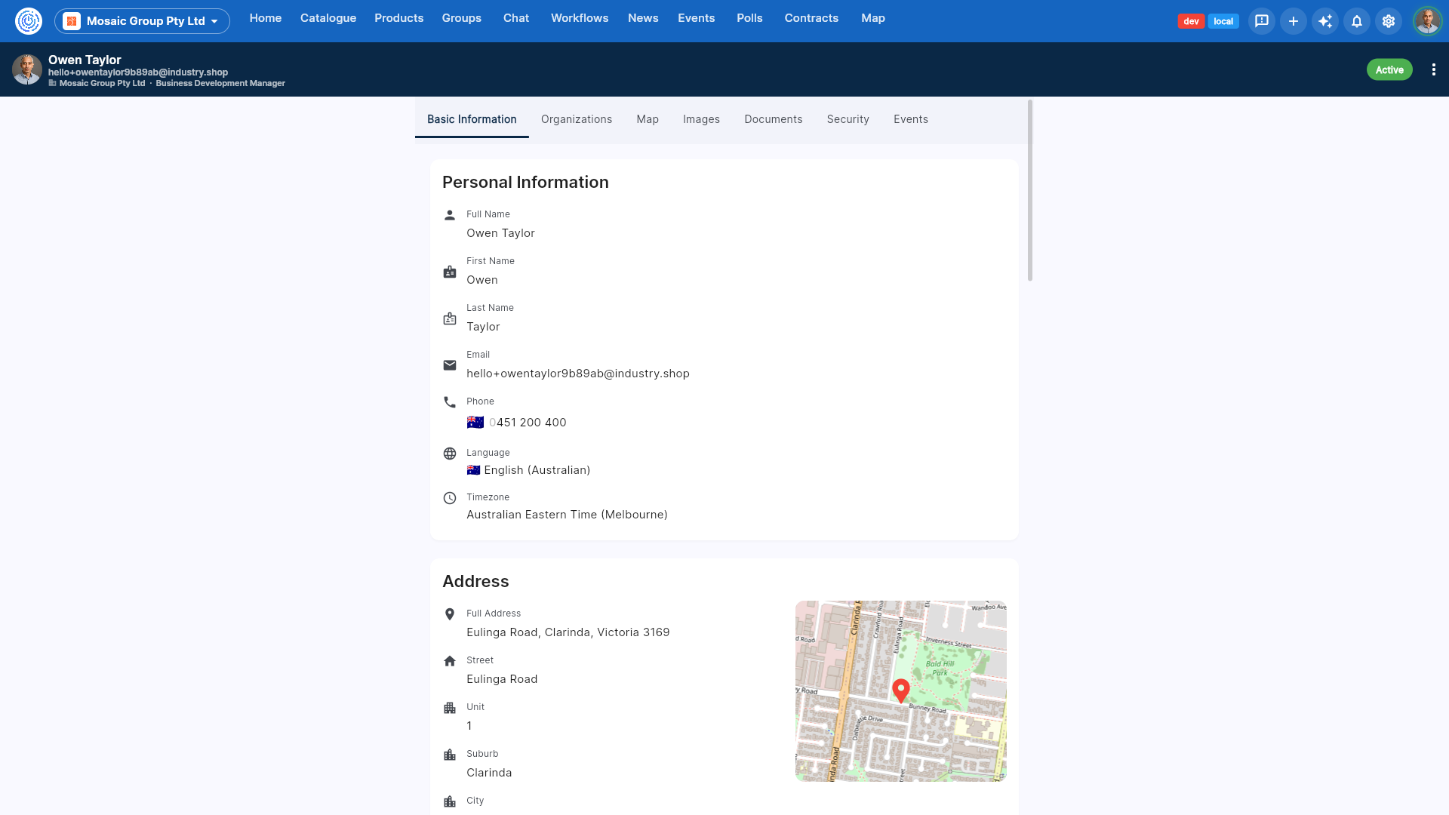Image resolution: width=1449 pixels, height=815 pixels.
Task: Click the plus create-new icon
Action: (x=1294, y=21)
